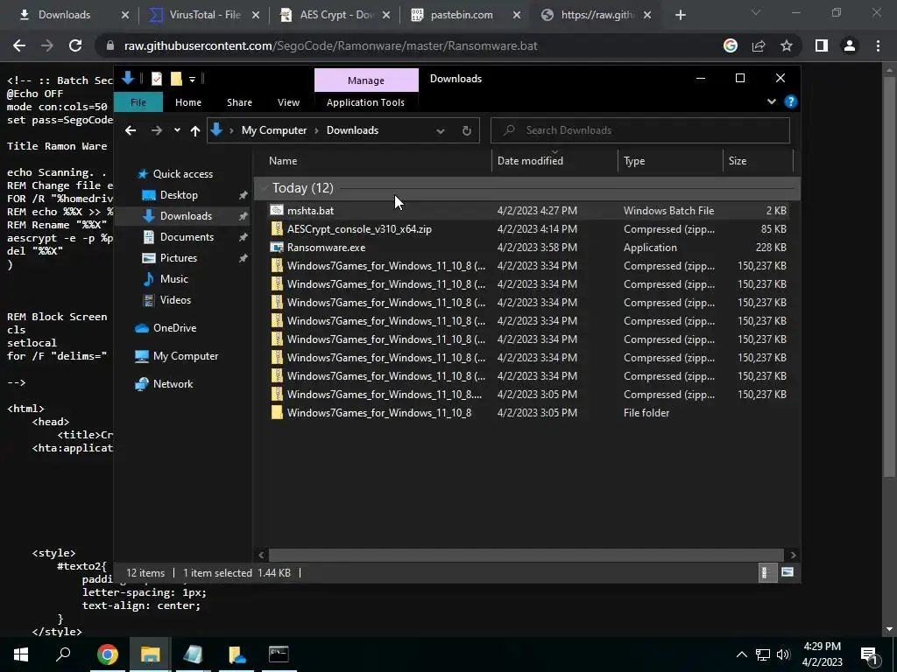Click My Computer in the breadcrumb path
Image resolution: width=897 pixels, height=672 pixels.
(274, 130)
